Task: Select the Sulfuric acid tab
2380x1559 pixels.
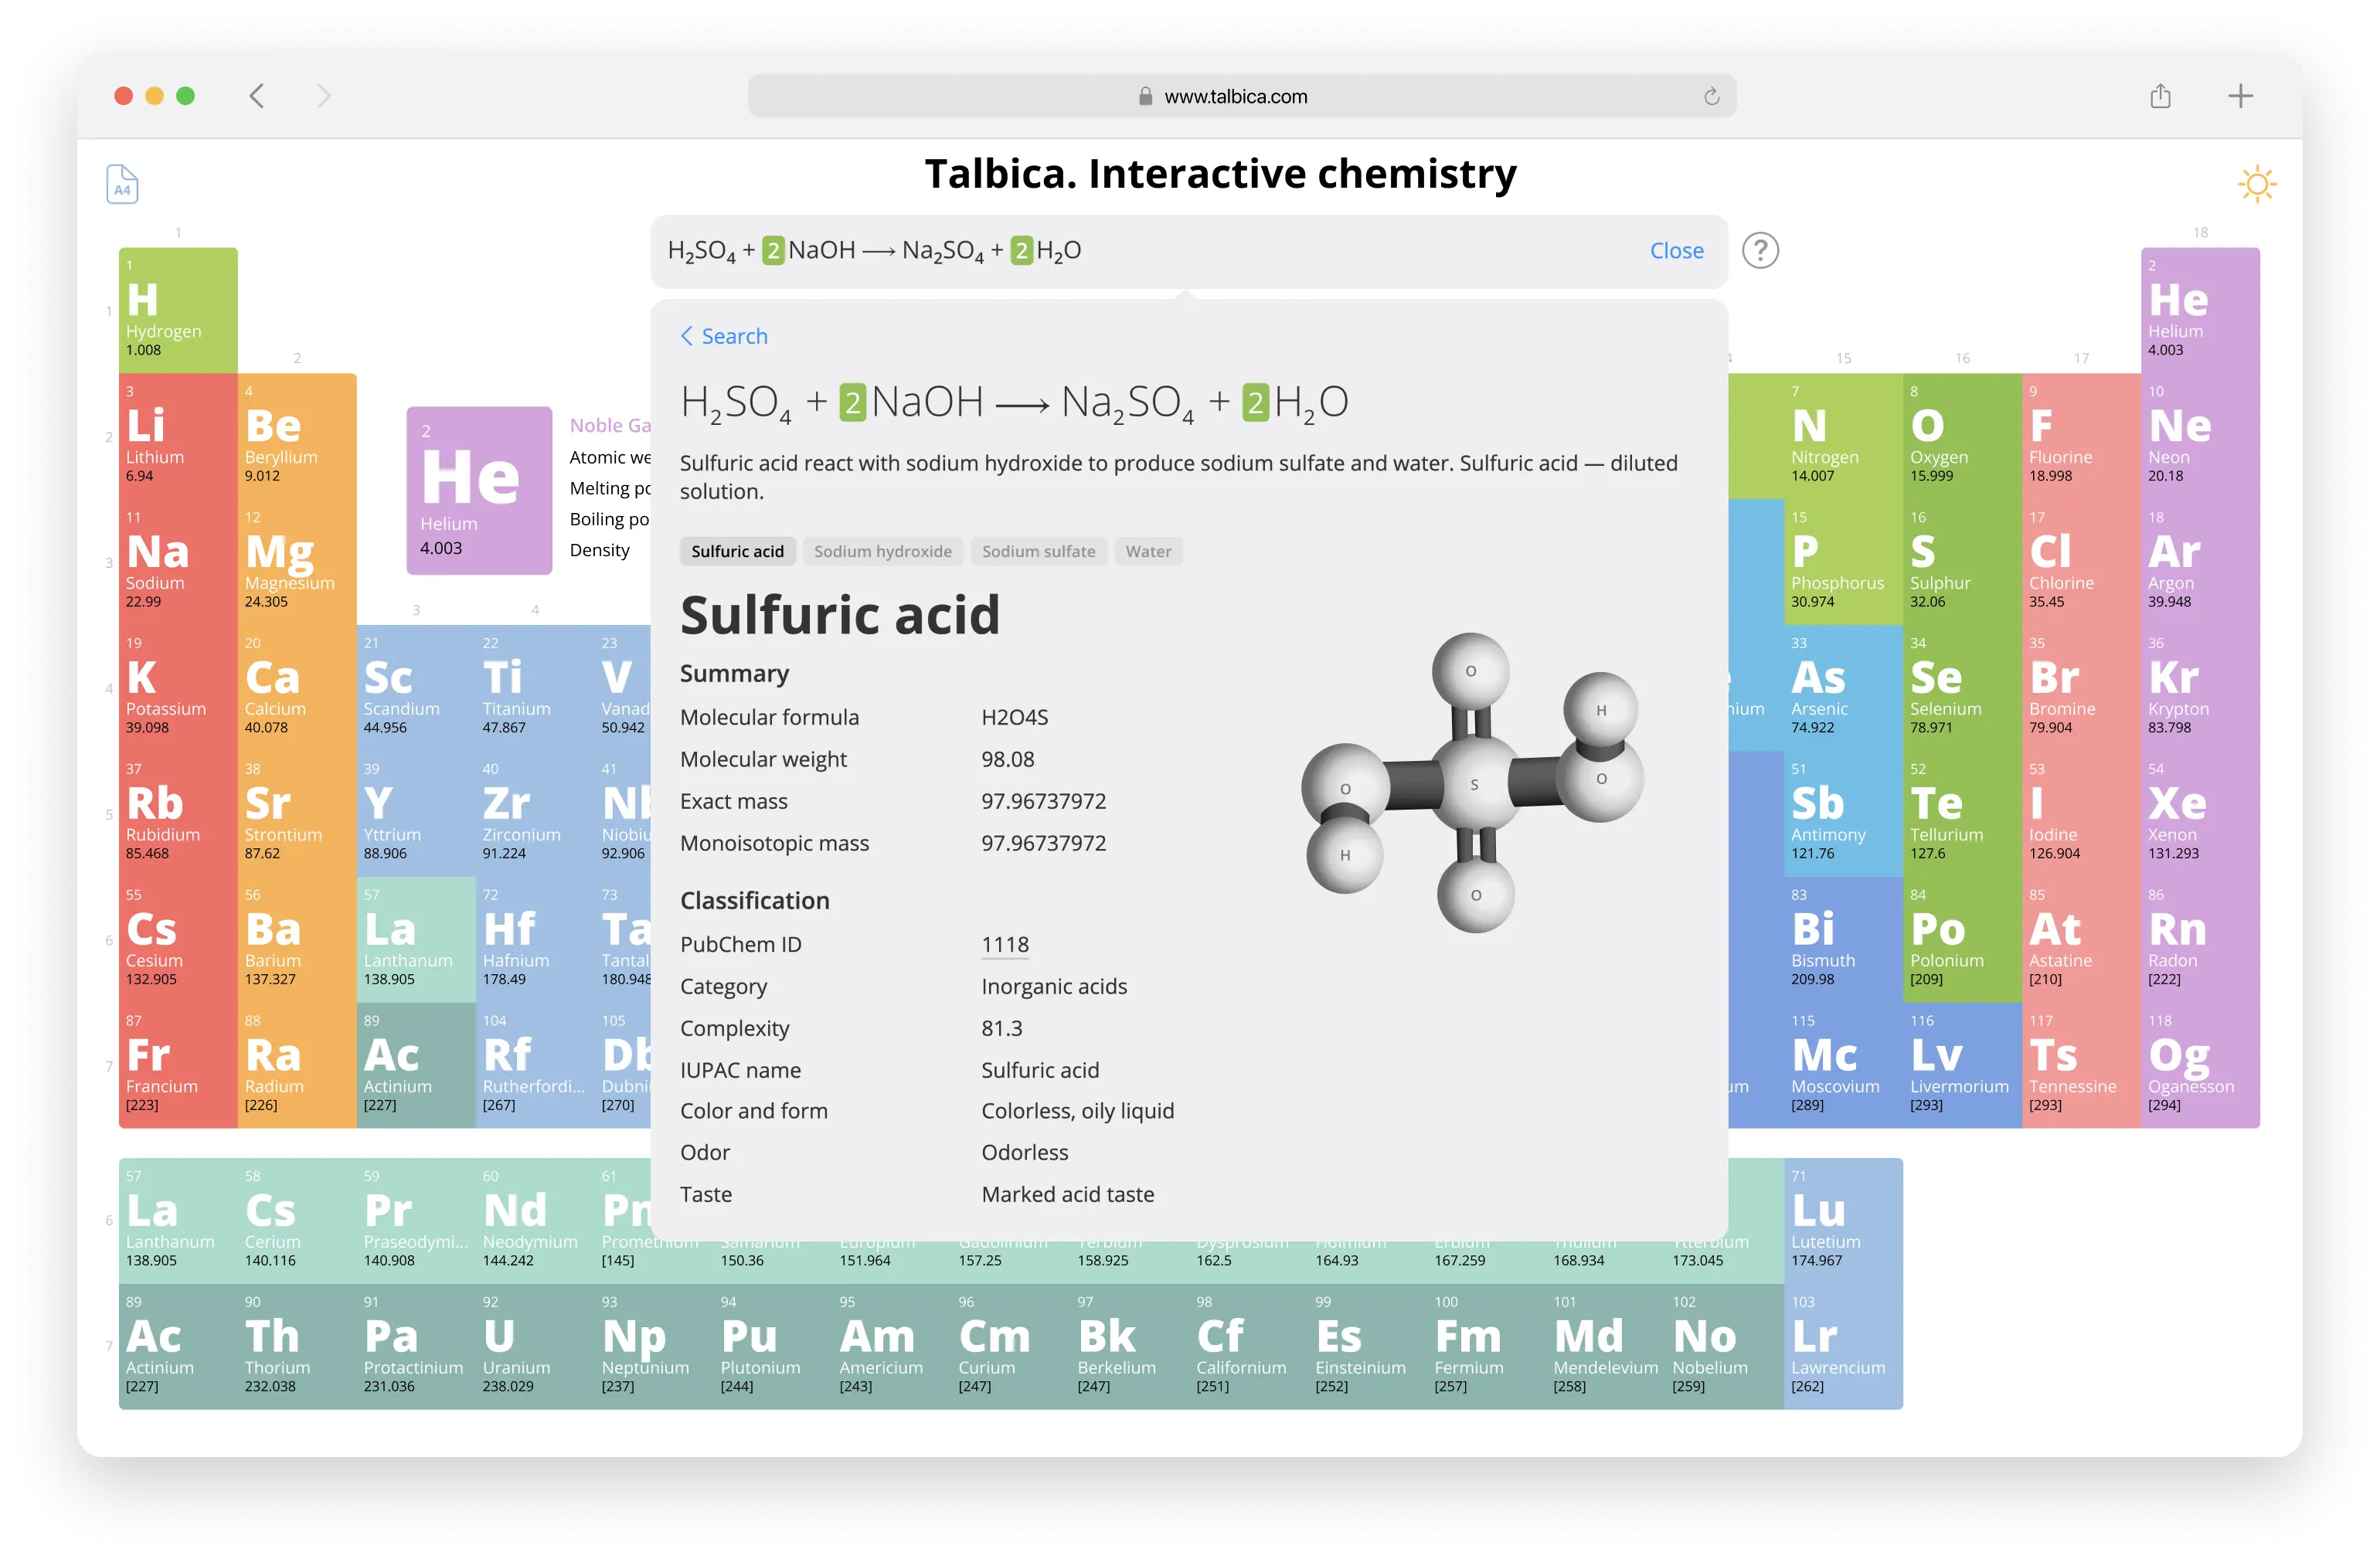Action: coord(738,551)
